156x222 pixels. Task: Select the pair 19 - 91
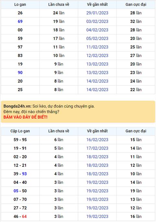coord(20,148)
